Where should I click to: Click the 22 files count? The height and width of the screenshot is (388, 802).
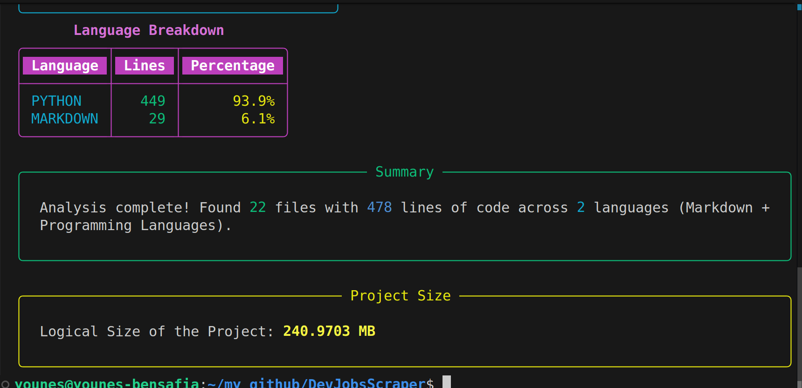258,207
